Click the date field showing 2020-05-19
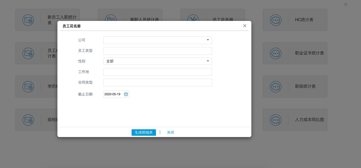The width and height of the screenshot is (361, 168). pos(113,94)
